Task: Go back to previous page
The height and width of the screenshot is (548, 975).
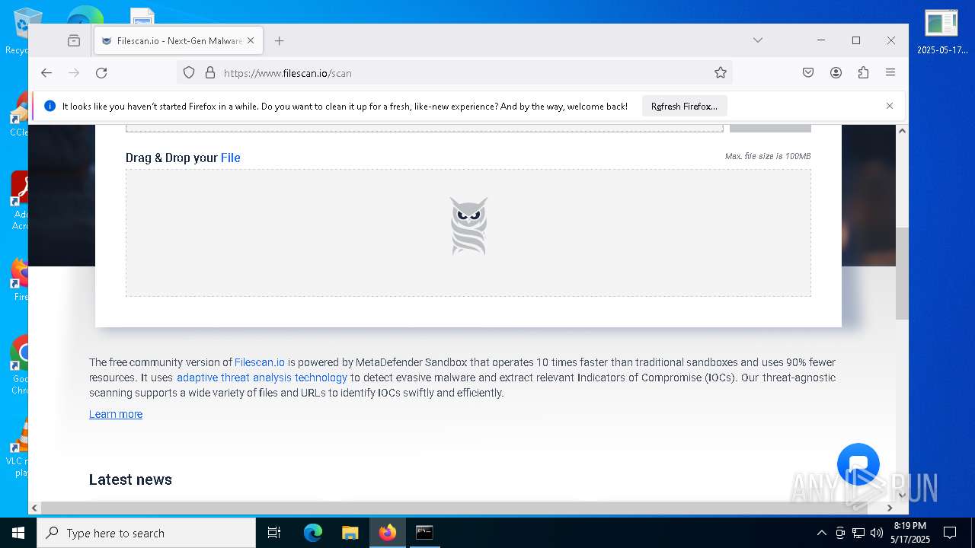Action: click(x=46, y=73)
